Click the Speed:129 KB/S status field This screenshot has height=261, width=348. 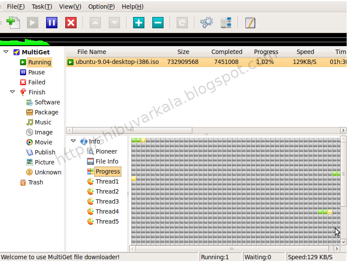tap(317, 257)
